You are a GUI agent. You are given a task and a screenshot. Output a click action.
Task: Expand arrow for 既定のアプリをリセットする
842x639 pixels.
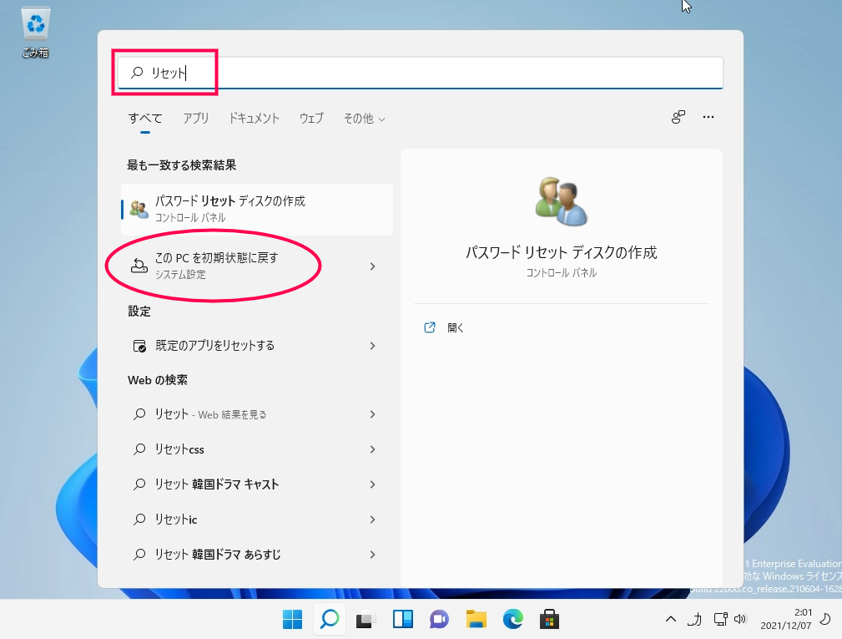pyautogui.click(x=373, y=346)
